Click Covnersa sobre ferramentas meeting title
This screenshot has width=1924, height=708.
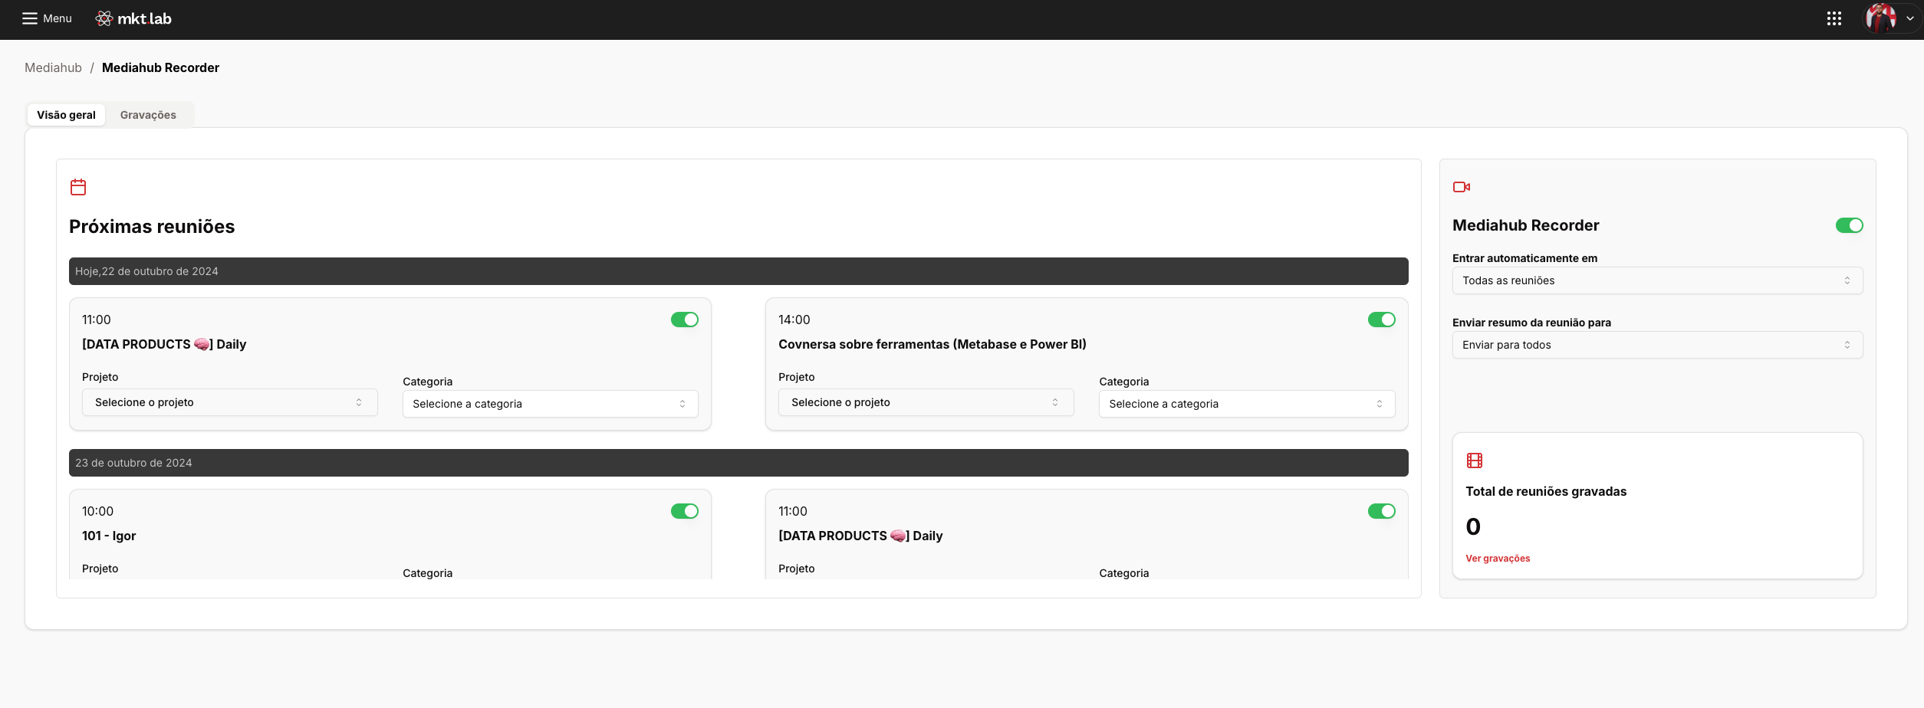(x=932, y=344)
